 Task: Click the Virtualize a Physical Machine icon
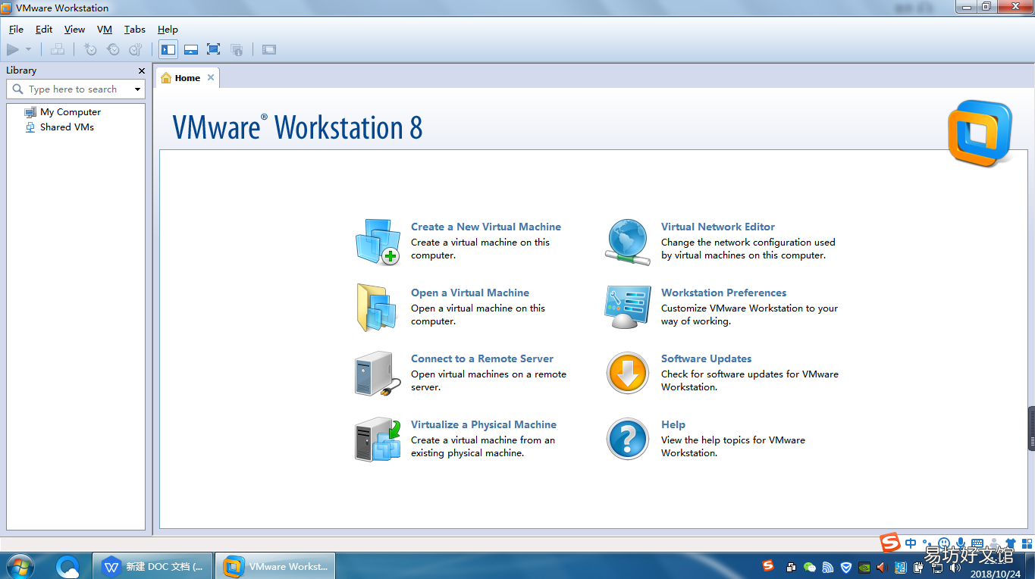[378, 440]
